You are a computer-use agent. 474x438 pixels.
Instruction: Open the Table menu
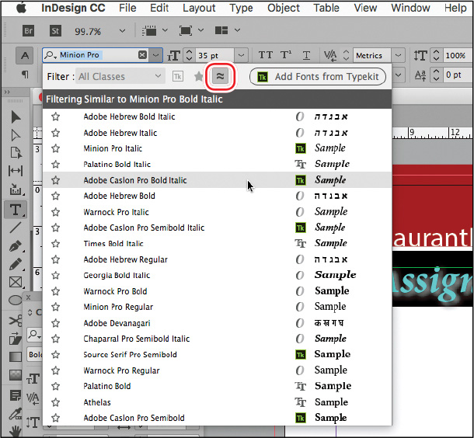coord(326,9)
